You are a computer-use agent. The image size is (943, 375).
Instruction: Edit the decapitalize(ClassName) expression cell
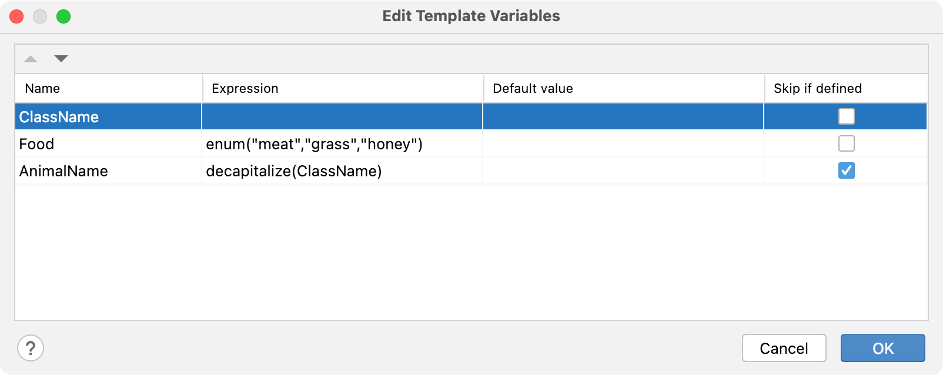293,171
